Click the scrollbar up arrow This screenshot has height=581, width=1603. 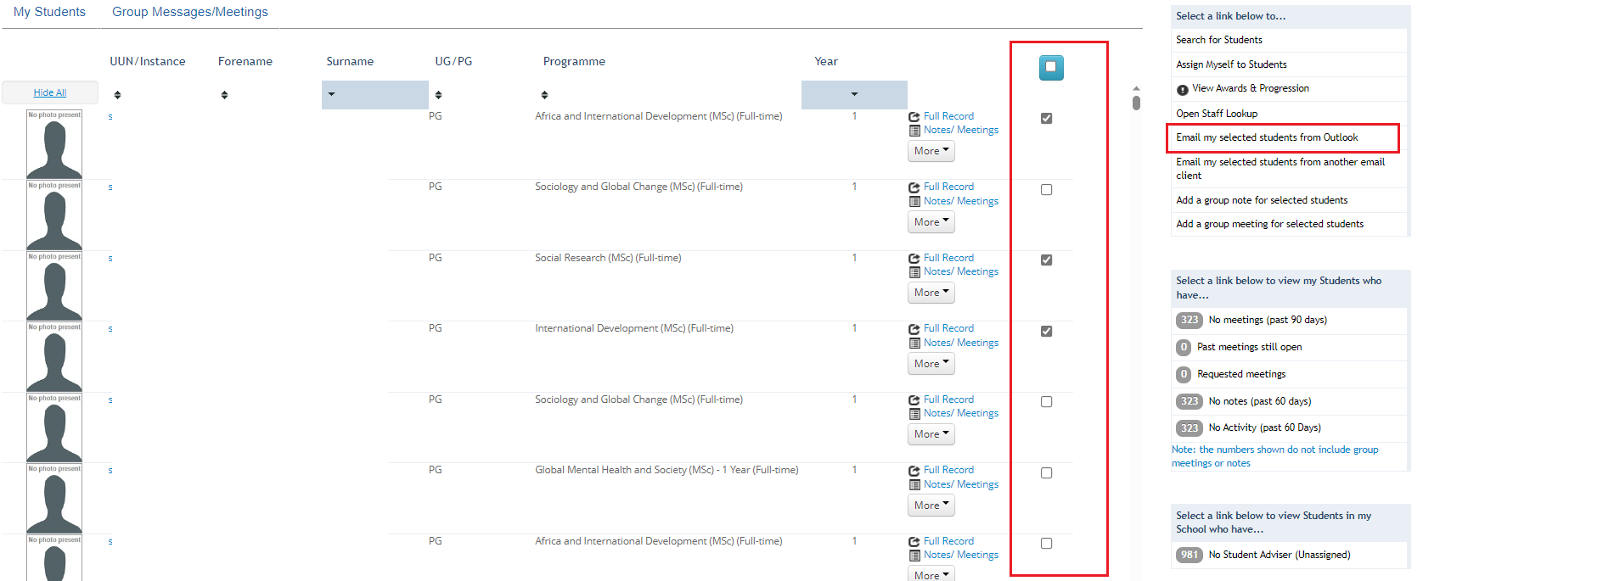1136,88
